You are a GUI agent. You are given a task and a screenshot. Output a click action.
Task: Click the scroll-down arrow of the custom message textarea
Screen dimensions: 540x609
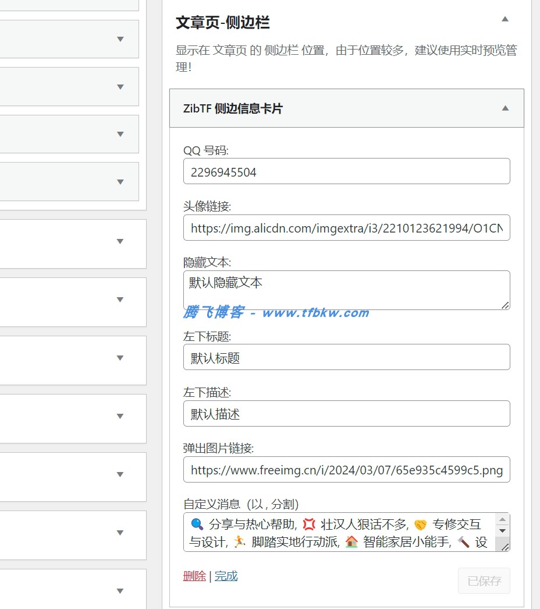(x=503, y=532)
